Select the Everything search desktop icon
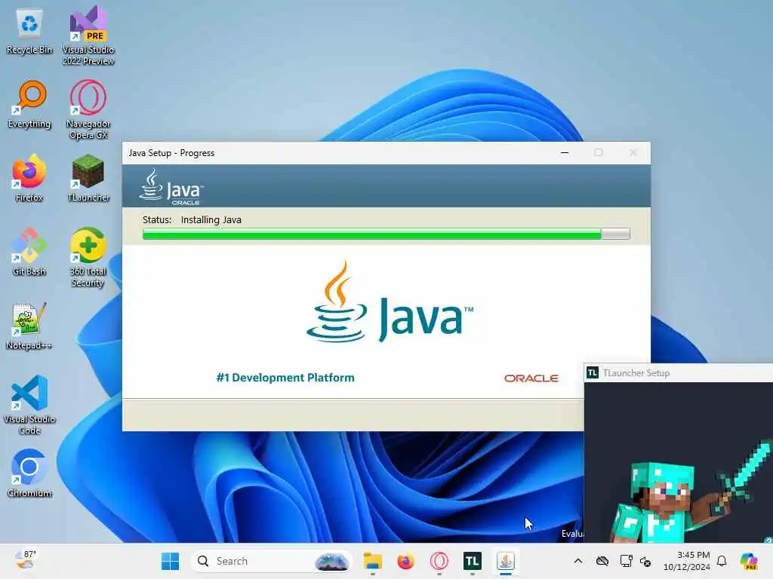773x579 pixels. click(x=29, y=105)
